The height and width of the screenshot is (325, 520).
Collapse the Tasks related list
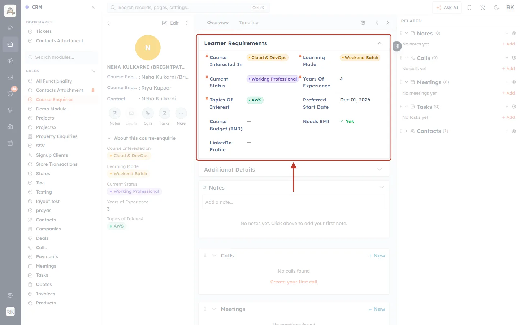[406, 107]
